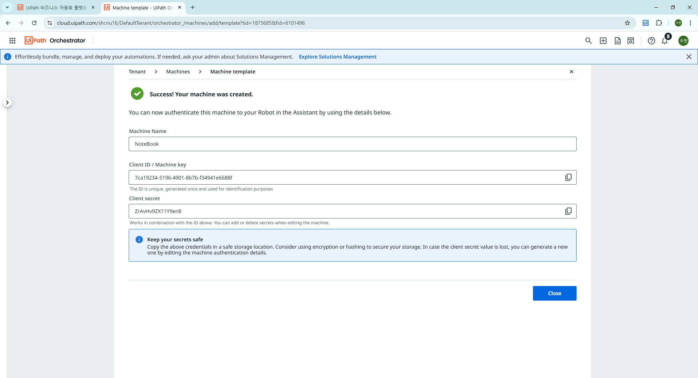Close the UiPath 비즈니스 browser tab

[93, 7]
